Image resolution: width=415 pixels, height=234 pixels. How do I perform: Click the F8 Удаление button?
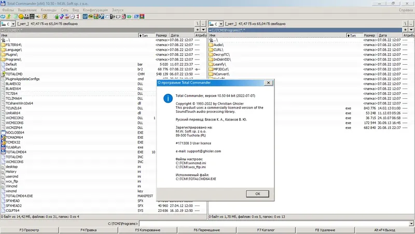[x=325, y=230]
